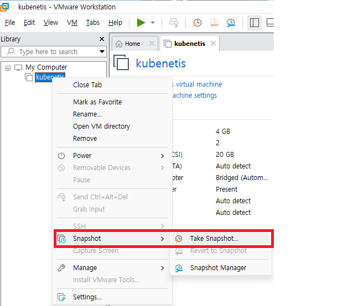Choose Open VM directory

point(101,126)
